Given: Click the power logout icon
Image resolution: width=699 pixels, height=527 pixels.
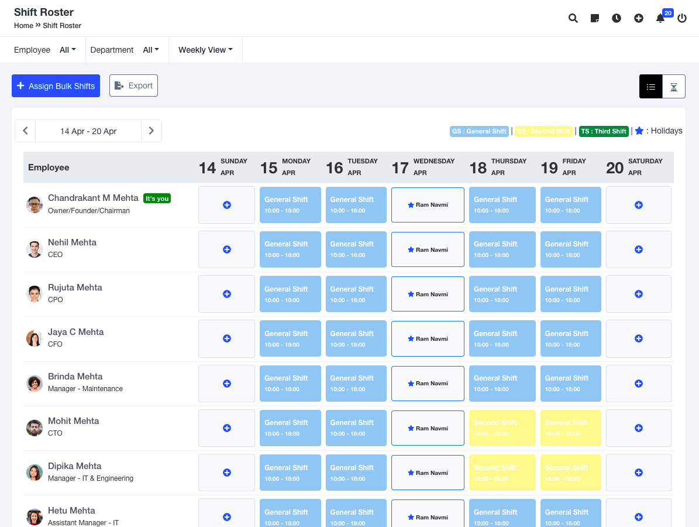Looking at the screenshot, I should (682, 18).
